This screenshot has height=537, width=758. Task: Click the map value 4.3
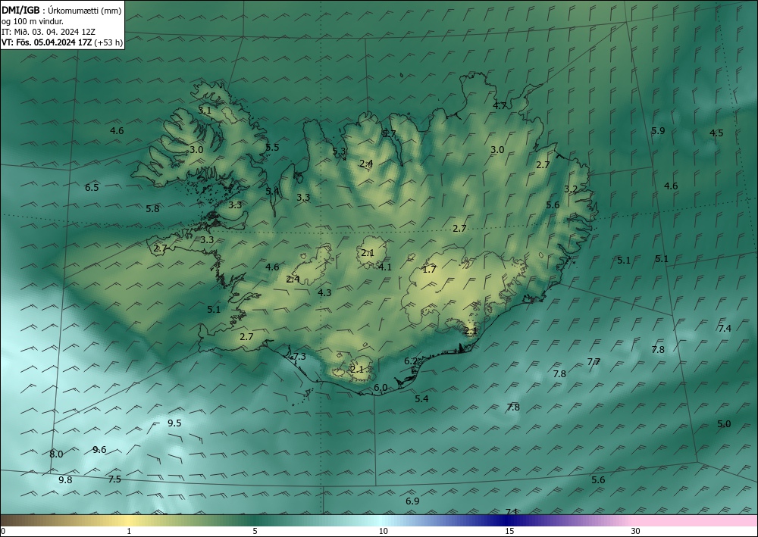point(325,292)
